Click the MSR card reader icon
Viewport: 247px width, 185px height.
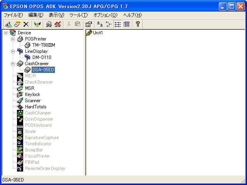20,88
